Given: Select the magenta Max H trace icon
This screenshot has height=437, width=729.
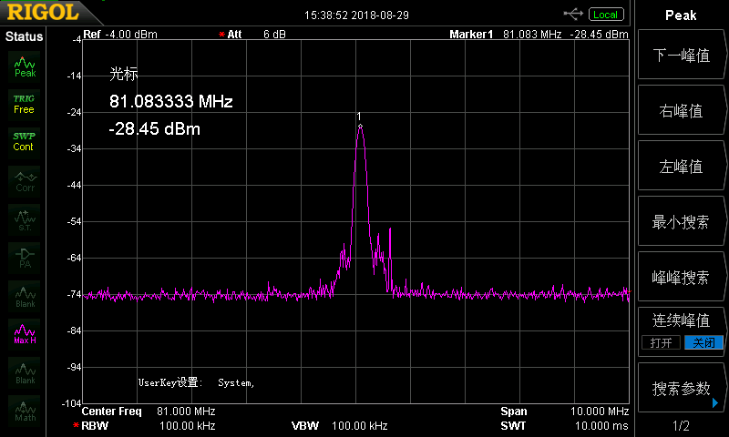Looking at the screenshot, I should click(25, 334).
